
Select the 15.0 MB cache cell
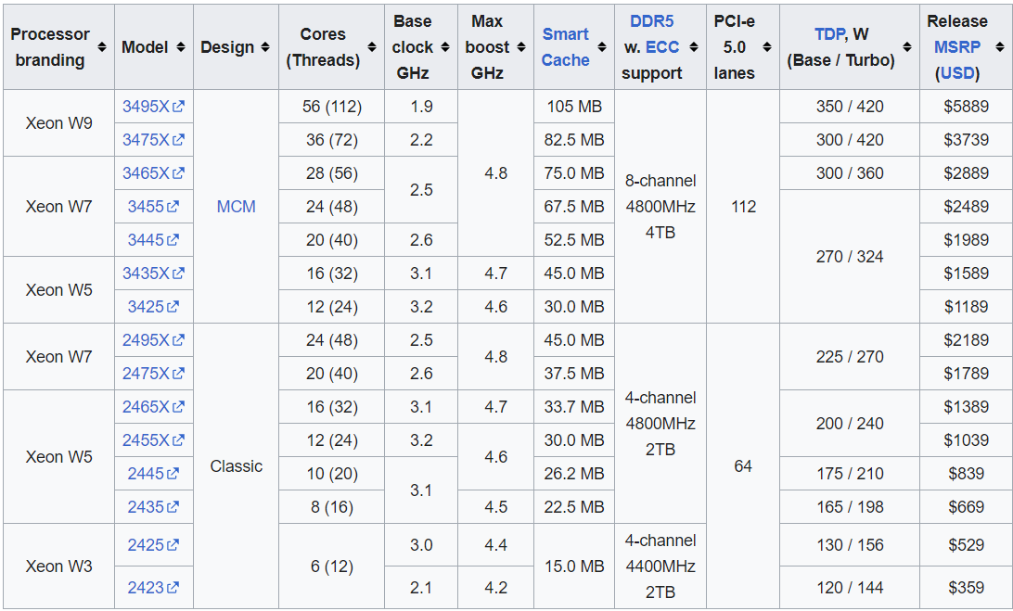tap(573, 566)
